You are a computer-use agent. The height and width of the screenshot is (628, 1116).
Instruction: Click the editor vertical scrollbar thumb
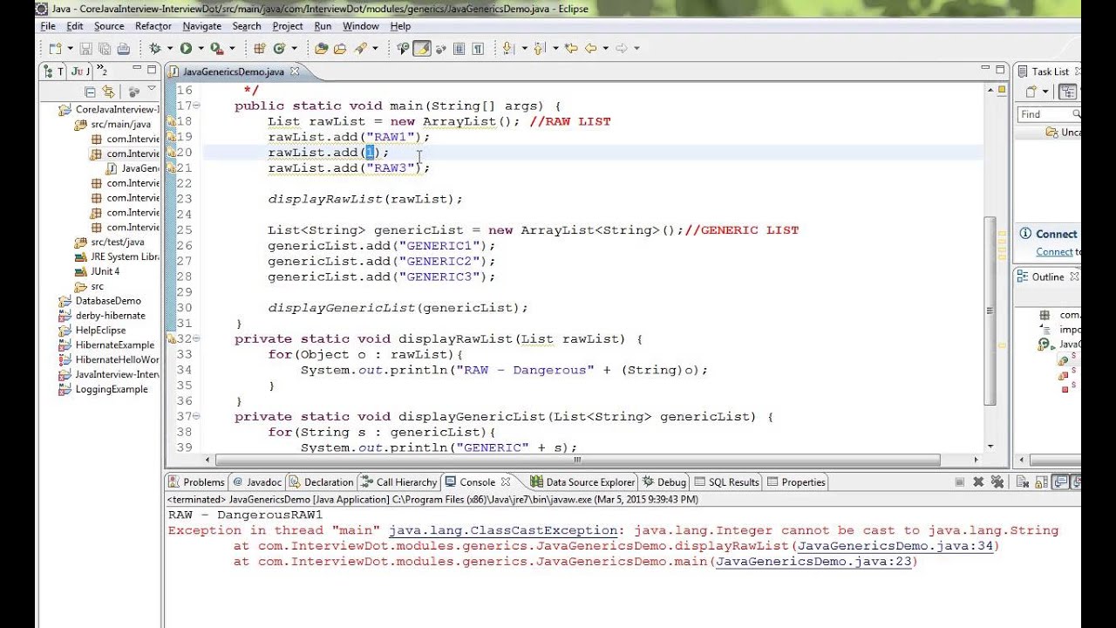pos(990,310)
